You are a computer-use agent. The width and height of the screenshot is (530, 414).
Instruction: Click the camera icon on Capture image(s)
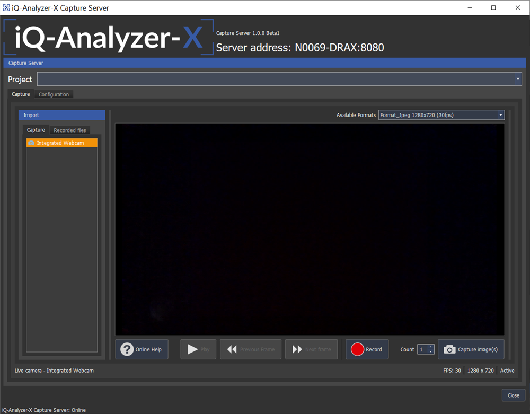(x=449, y=349)
